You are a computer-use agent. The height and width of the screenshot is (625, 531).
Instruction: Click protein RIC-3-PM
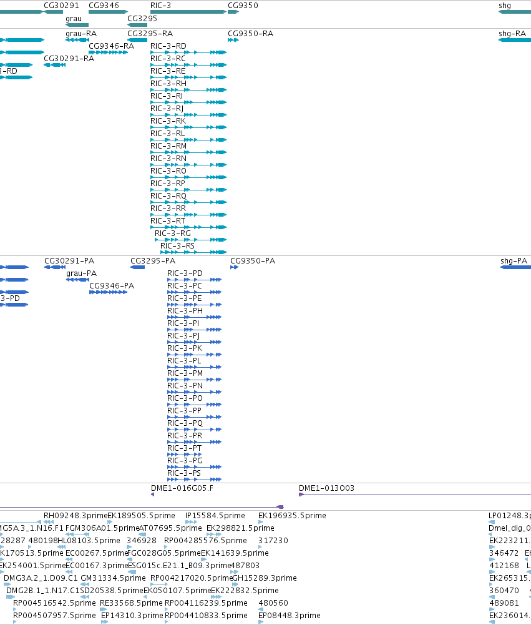click(195, 380)
